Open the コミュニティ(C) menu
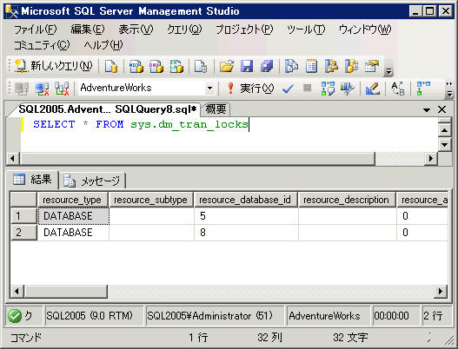This screenshot has height=349, width=458. (42, 45)
